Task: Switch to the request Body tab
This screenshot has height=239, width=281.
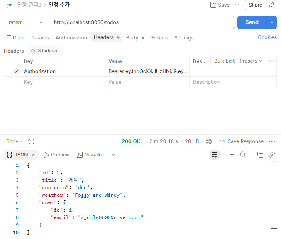Action: click(135, 38)
